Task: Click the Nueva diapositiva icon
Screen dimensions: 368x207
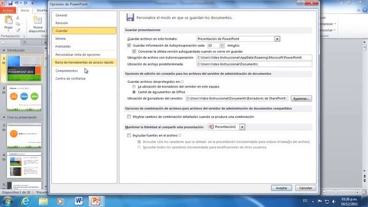Action: pyautogui.click(x=37, y=20)
